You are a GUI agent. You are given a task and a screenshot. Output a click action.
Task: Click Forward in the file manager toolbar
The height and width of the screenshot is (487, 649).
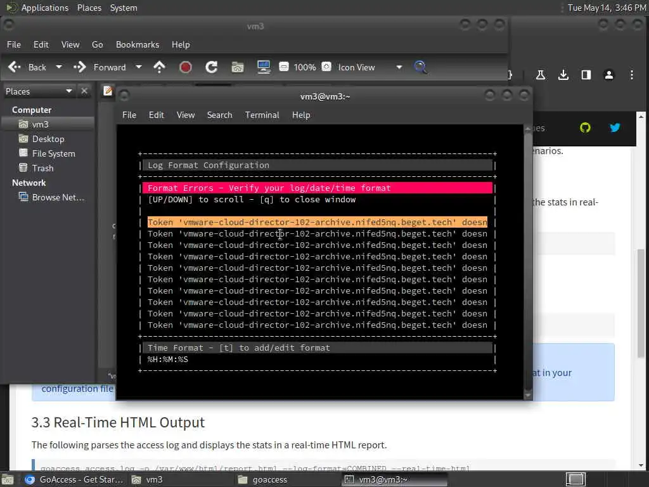tap(100, 67)
